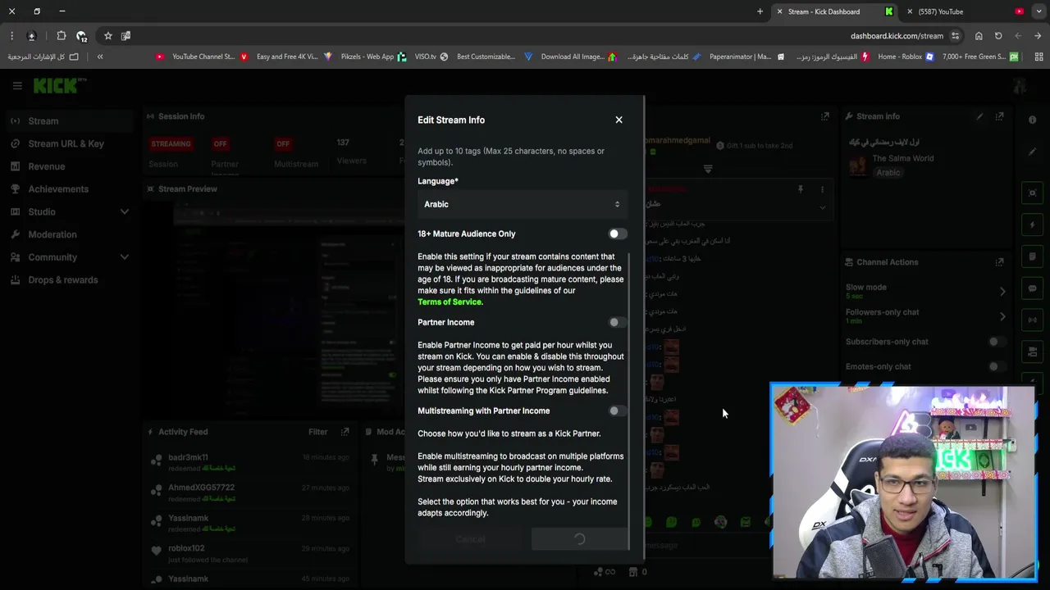Click the Arabic language tag in Stream info
This screenshot has height=590, width=1050.
888,173
